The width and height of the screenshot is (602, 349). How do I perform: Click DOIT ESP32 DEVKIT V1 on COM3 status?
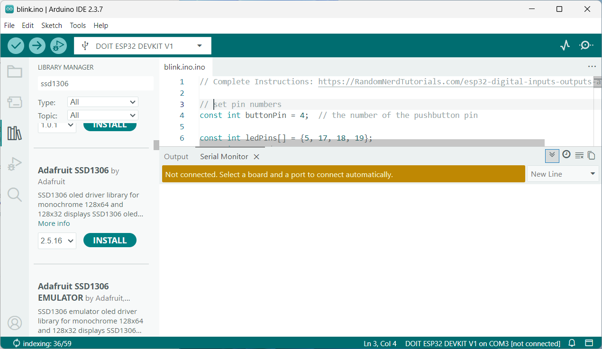click(483, 343)
